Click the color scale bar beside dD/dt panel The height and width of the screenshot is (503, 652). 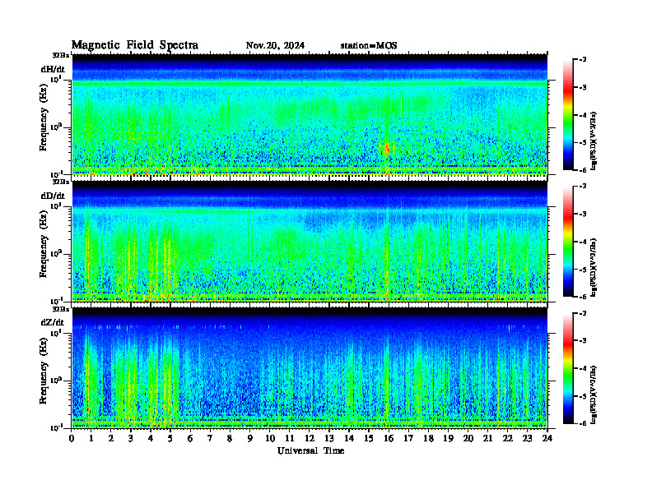coord(568,242)
